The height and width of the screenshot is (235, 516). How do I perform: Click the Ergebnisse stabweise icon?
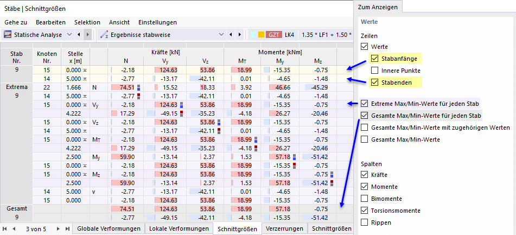click(104, 35)
